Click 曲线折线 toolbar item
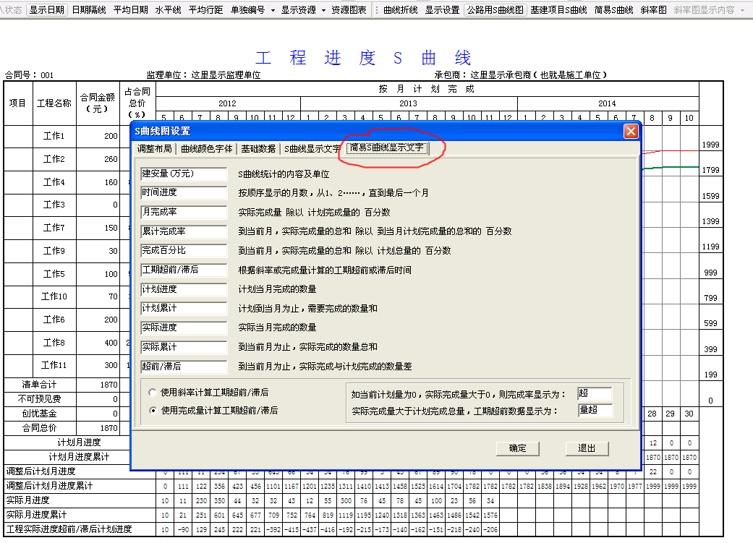This screenshot has width=753, height=543. point(401,9)
